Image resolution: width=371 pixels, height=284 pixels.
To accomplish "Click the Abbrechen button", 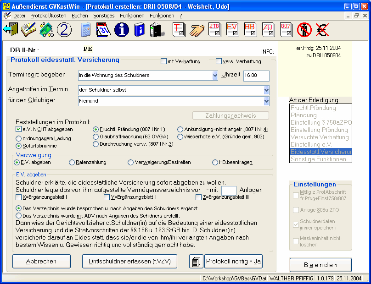I will pyautogui.click(x=41, y=261).
